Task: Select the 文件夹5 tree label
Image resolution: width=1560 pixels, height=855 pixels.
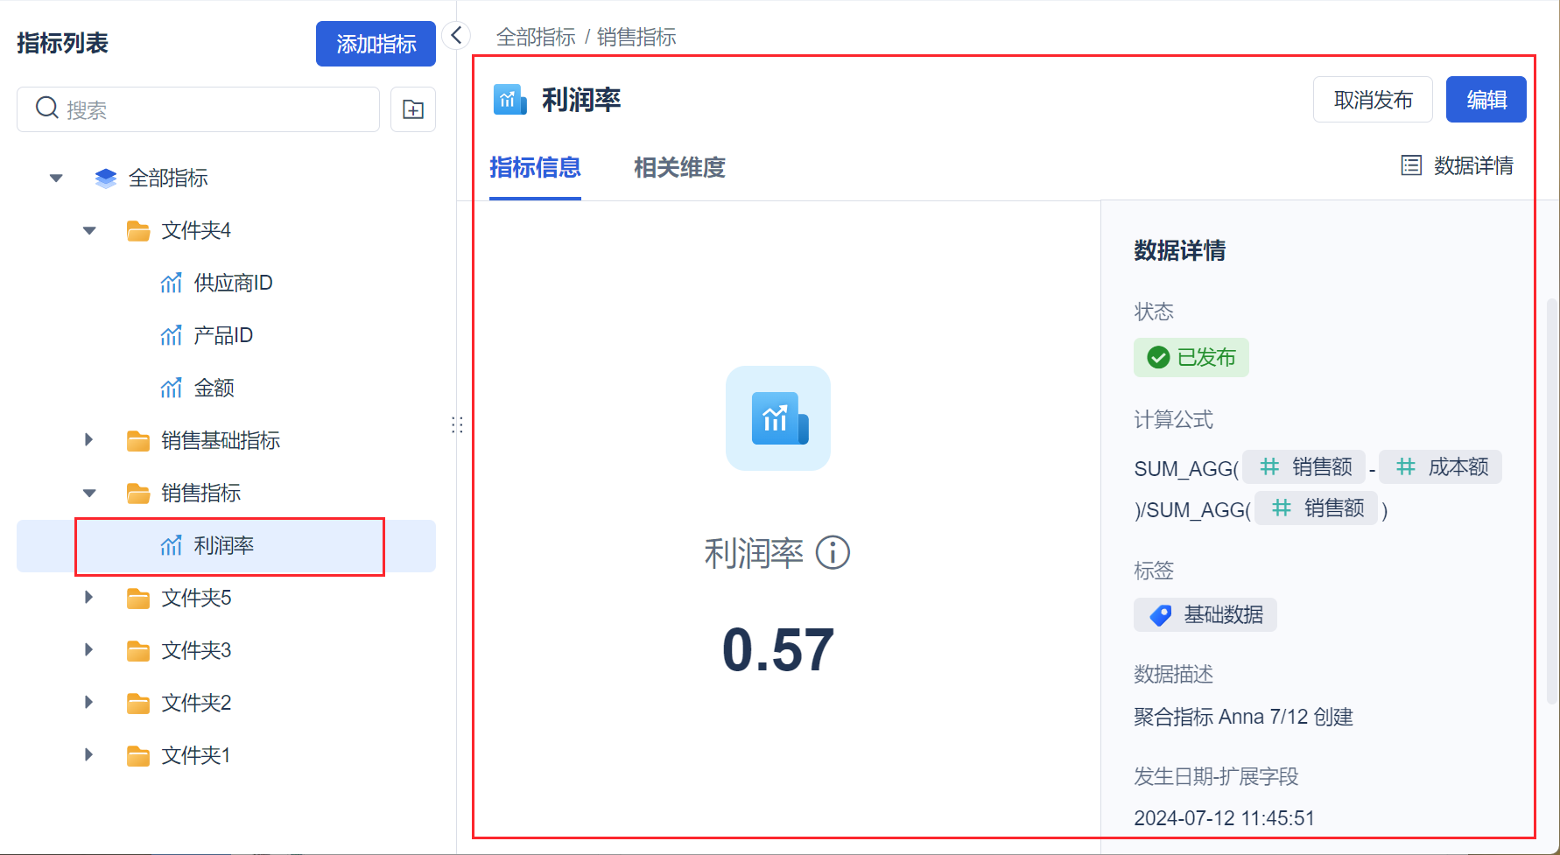Action: coord(196,599)
